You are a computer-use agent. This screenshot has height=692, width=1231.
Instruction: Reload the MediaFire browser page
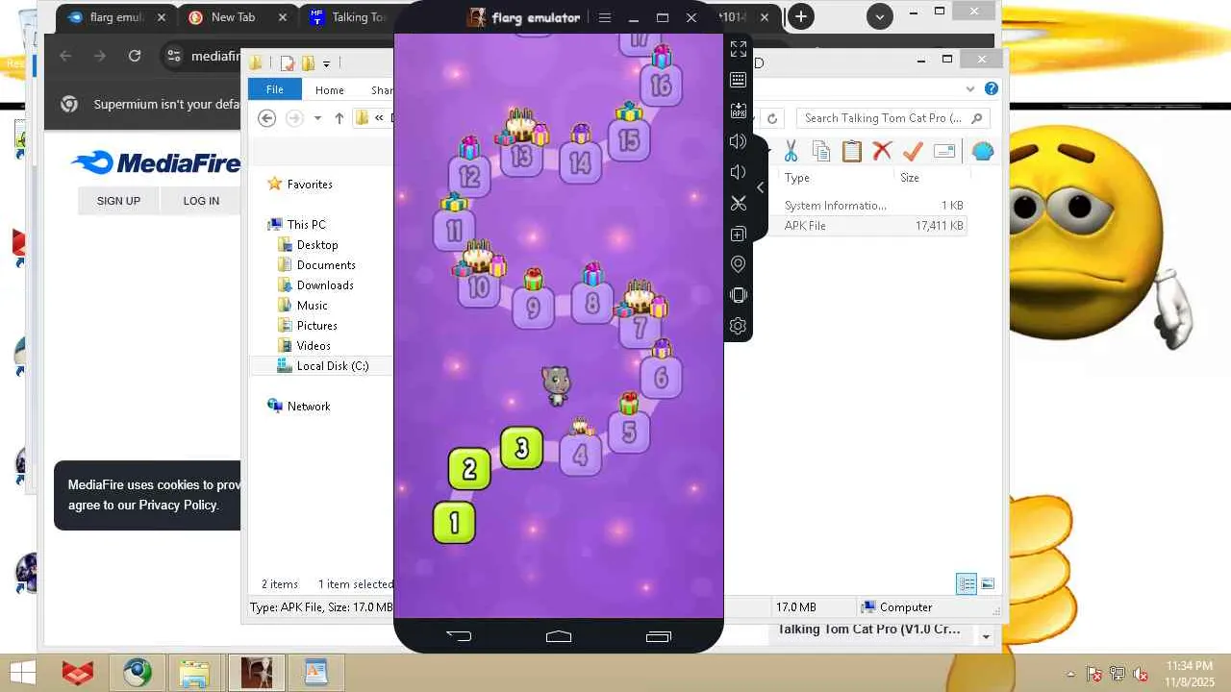point(135,56)
